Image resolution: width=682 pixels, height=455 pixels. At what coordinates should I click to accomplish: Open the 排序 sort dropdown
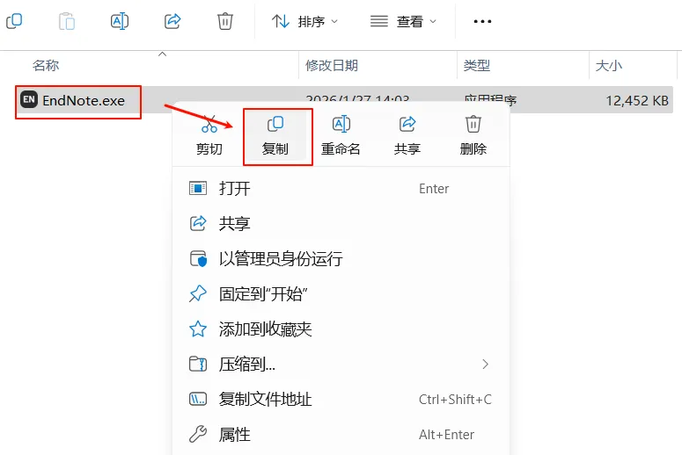[304, 21]
